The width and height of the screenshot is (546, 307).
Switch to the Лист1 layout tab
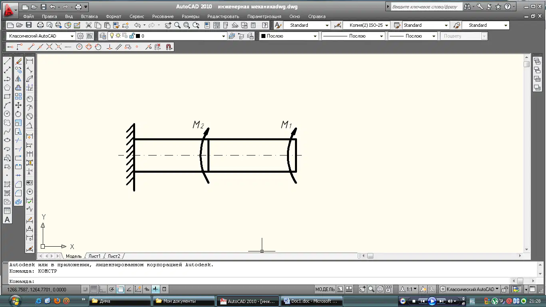click(94, 256)
